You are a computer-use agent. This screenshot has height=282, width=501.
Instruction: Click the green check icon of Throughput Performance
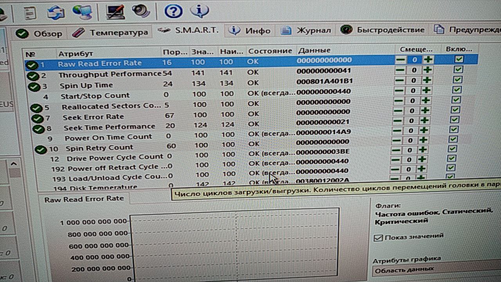click(33, 76)
